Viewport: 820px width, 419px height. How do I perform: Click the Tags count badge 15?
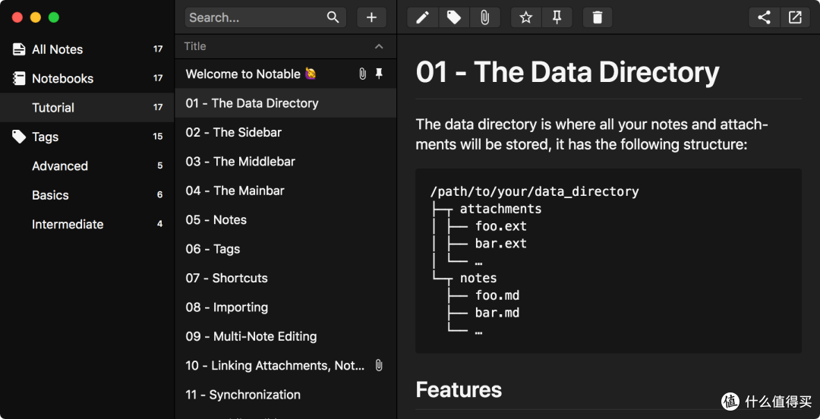coord(158,137)
